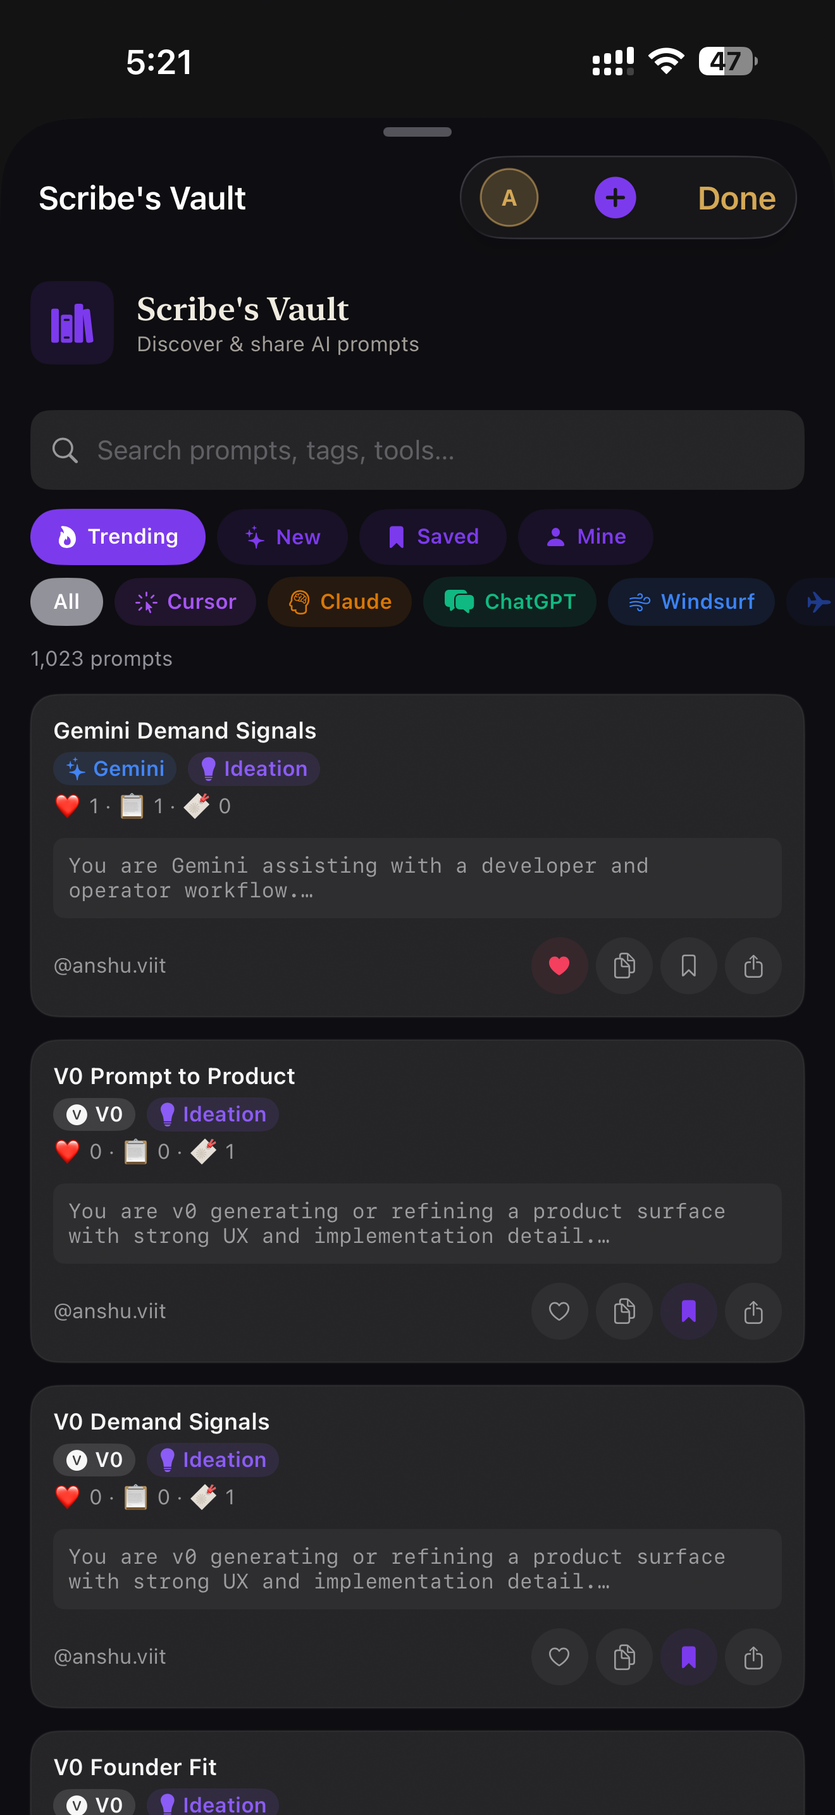The image size is (835, 1815).
Task: Copy the Gemini Demand Signals prompt
Action: (624, 965)
